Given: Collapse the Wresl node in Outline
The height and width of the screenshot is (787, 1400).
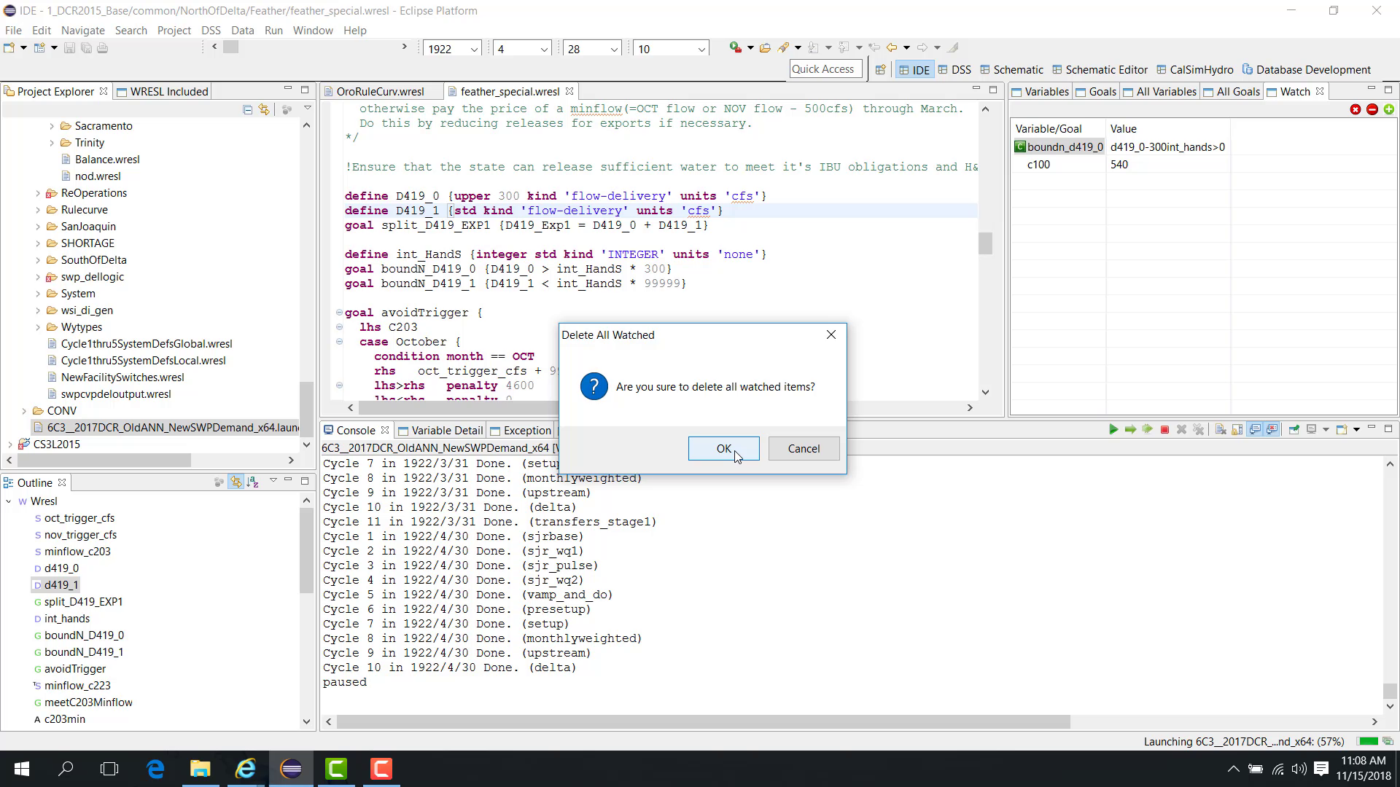Looking at the screenshot, I should 9,501.
